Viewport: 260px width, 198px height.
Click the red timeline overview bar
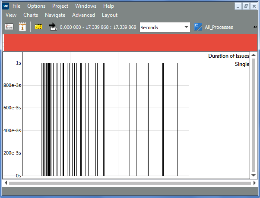click(x=130, y=43)
